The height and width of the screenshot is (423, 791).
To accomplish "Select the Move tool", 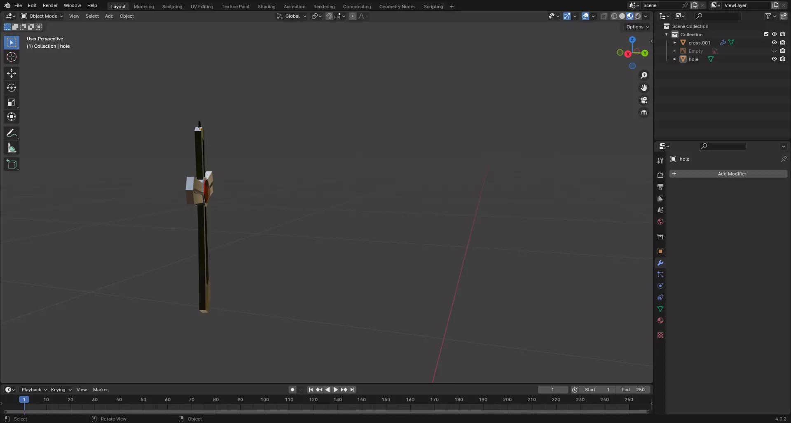I will (x=12, y=73).
